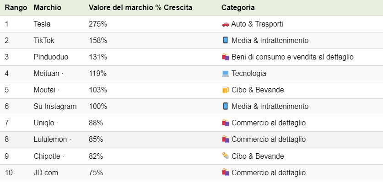This screenshot has height=183, width=383.
Task: Click the shopping bags icon in Uniqlo row
Action: [x=226, y=123]
